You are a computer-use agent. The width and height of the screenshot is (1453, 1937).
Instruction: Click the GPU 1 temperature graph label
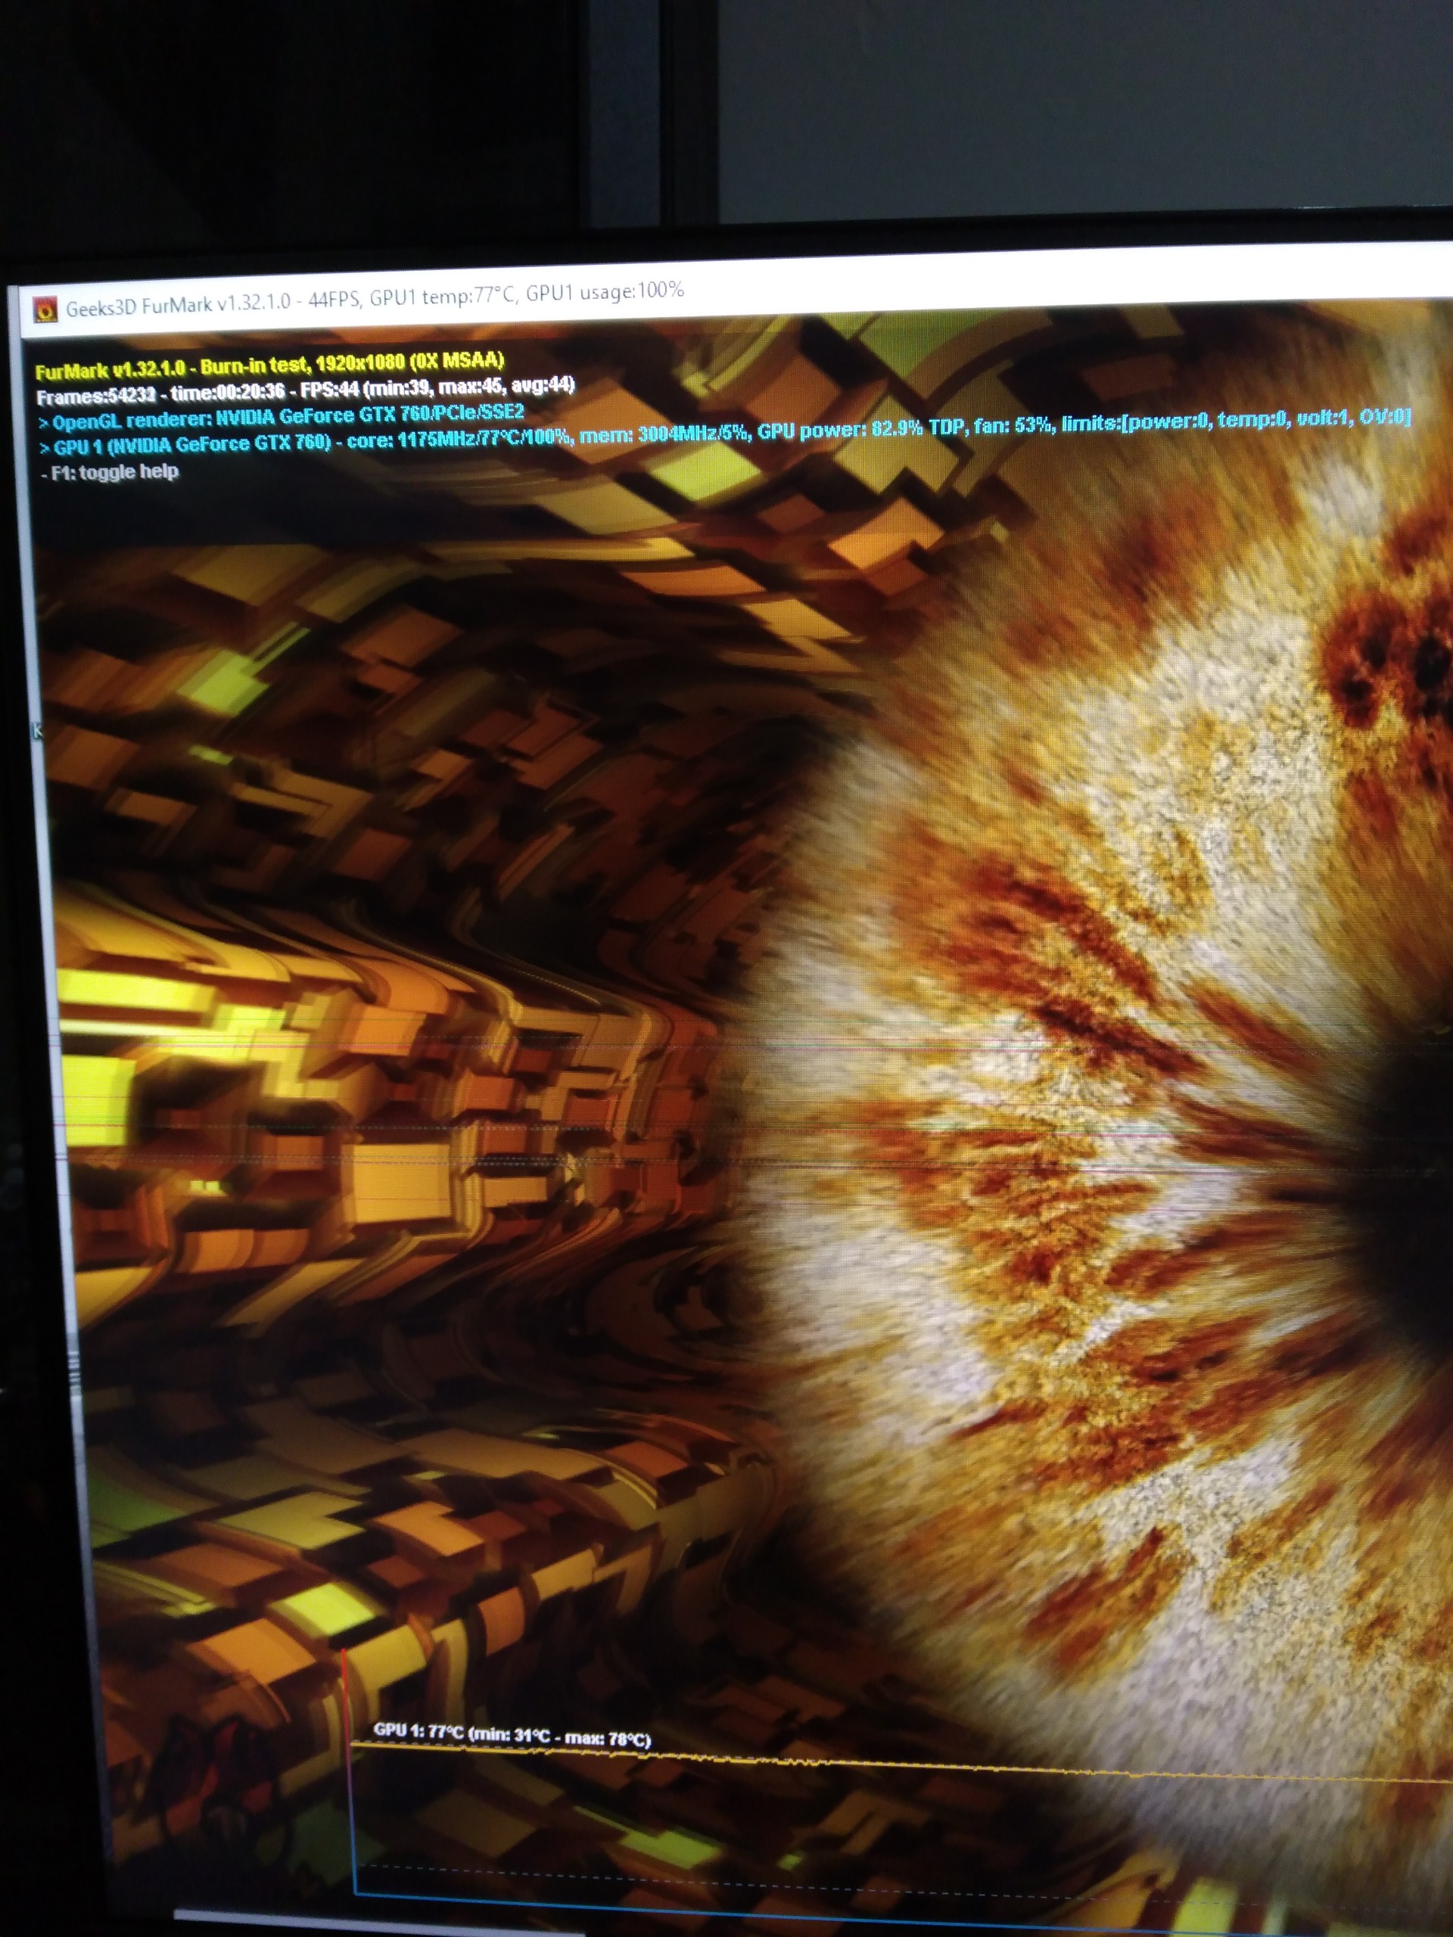coord(512,1735)
